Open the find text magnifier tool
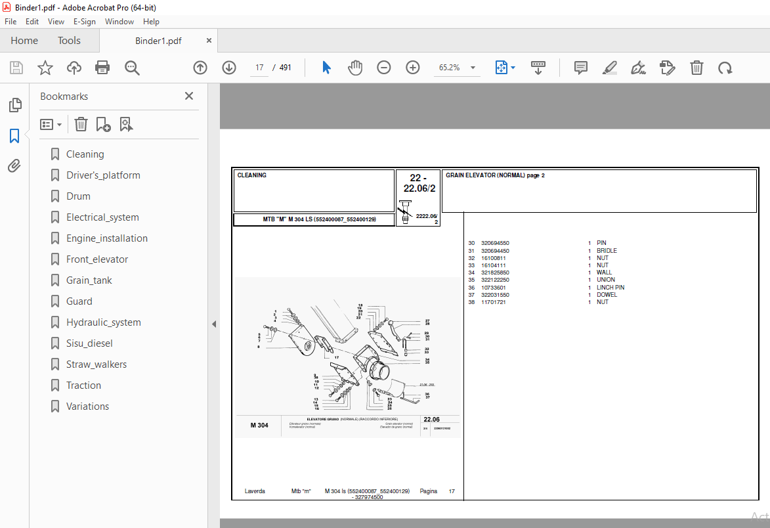The width and height of the screenshot is (770, 528). click(x=132, y=68)
